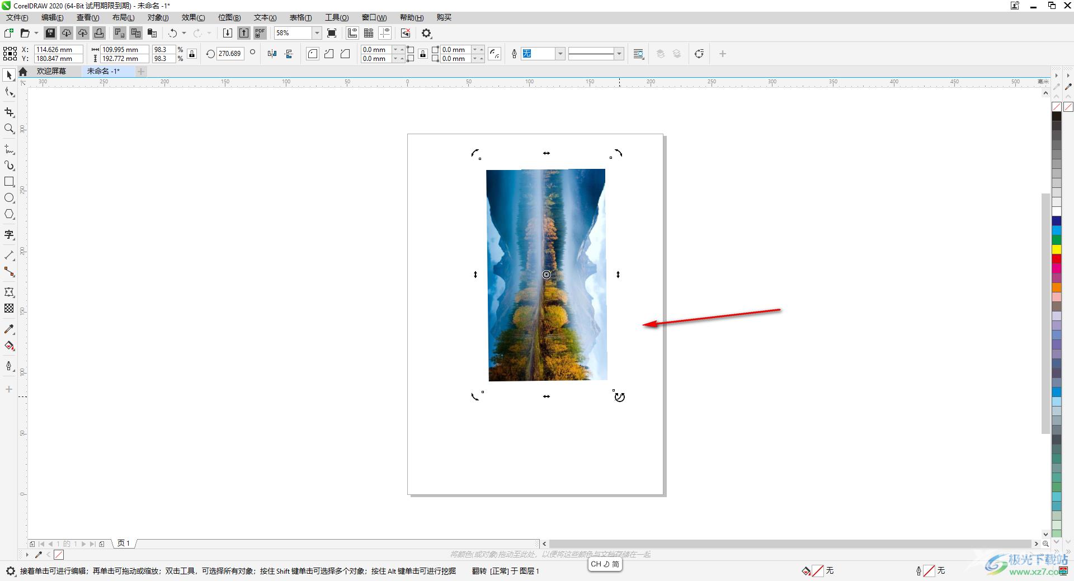This screenshot has width=1074, height=581.
Task: Activate the Zoom tool in the toolbox
Action: pos(9,129)
